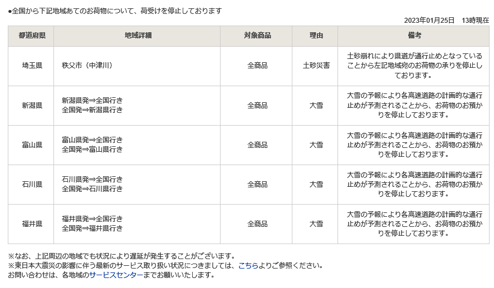The width and height of the screenshot is (494, 288).
Task: Select the 富山県 prefecture cell
Action: click(31, 145)
